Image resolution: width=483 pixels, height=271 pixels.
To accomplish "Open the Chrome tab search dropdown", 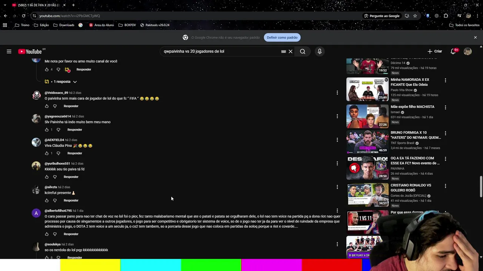I will tap(5, 5).
